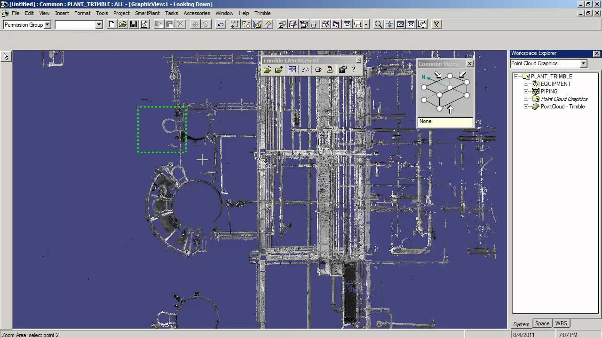Expand the PIPING tree node
Screen dimensions: 602x338
point(526,92)
